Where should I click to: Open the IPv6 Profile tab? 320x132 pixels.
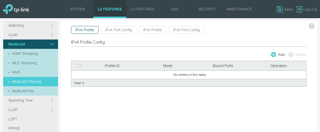point(152,30)
